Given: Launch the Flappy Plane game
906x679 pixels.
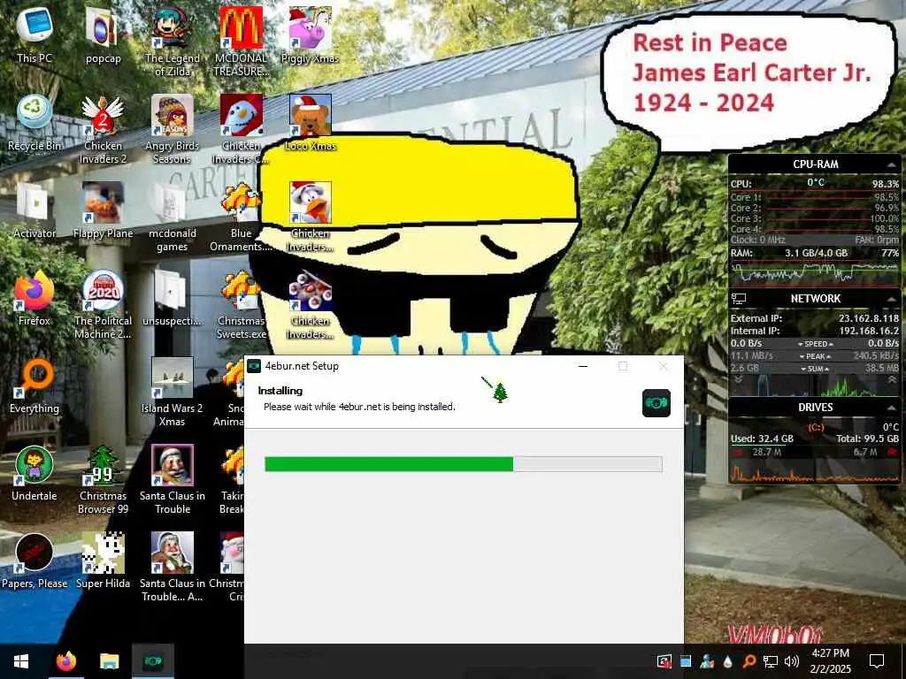Looking at the screenshot, I should [x=103, y=210].
